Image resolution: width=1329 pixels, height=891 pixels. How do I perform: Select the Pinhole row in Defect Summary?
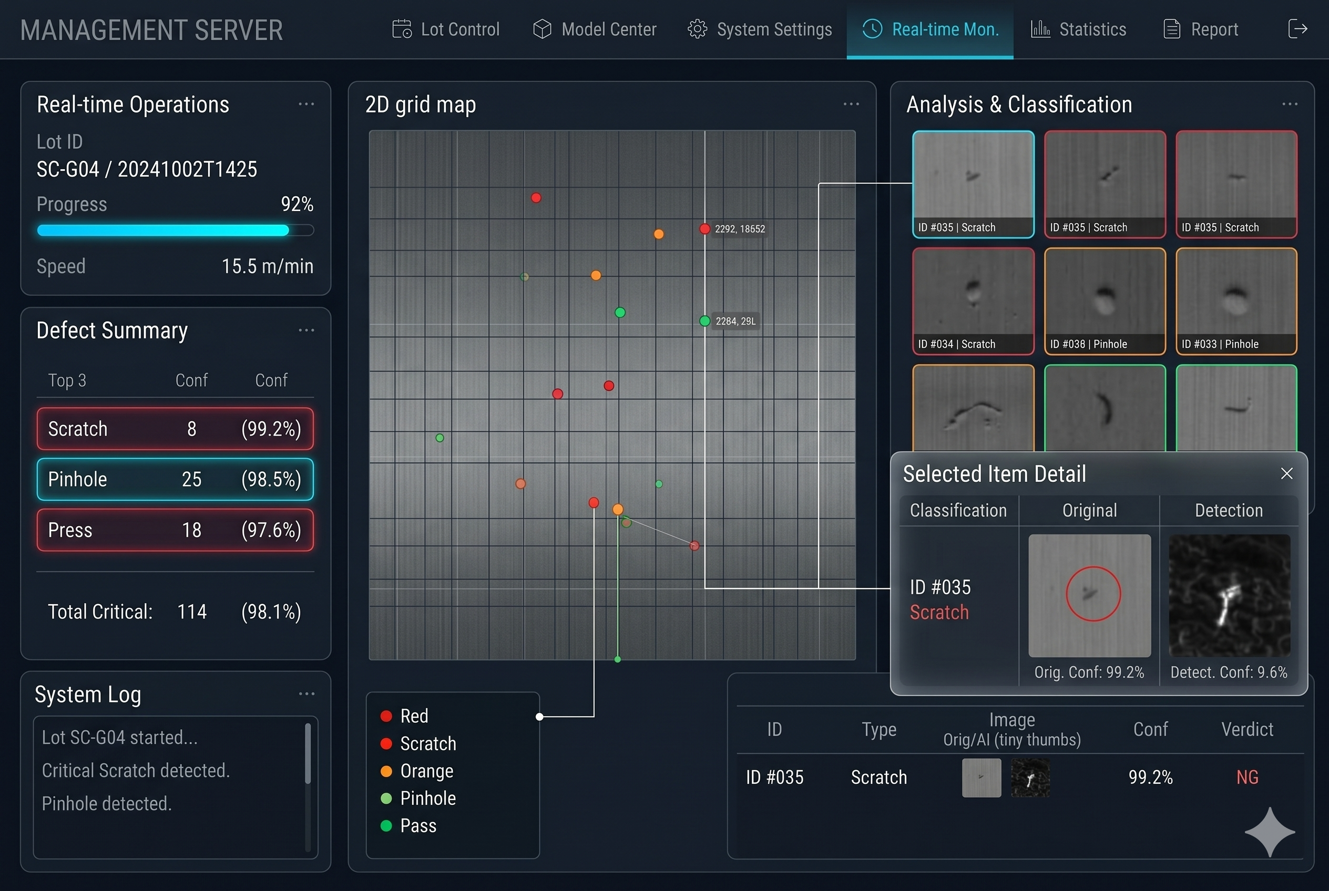coord(175,479)
